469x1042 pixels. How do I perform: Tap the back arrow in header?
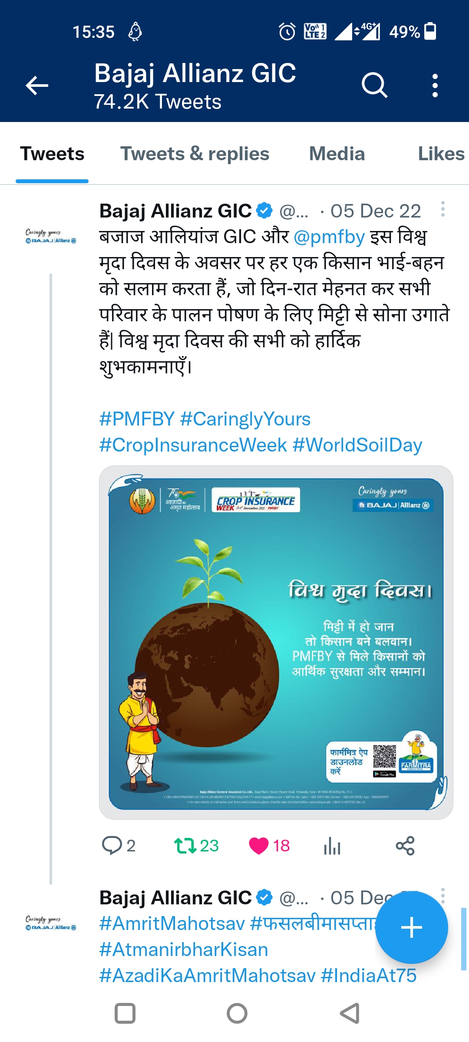coord(37,85)
